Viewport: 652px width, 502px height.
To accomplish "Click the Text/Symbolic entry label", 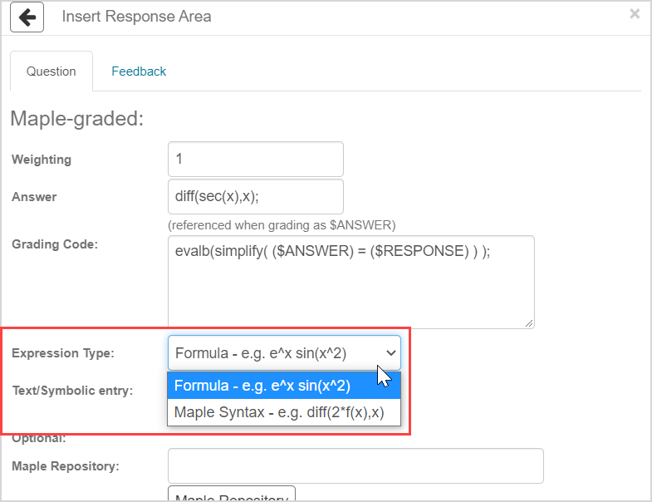I will (x=72, y=390).
